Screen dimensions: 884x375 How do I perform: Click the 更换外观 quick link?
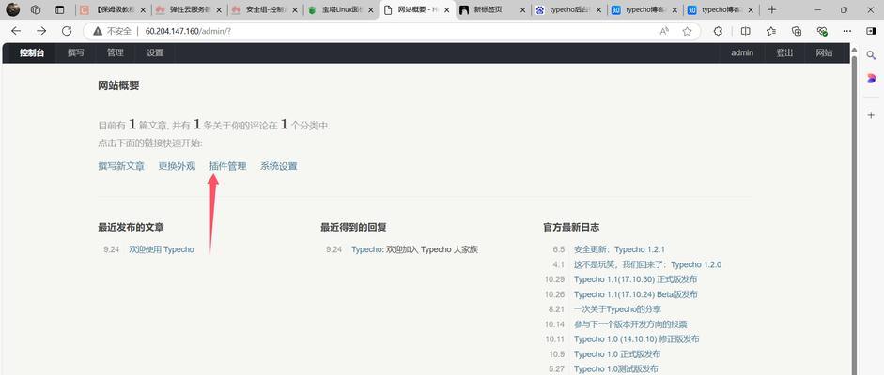(177, 166)
